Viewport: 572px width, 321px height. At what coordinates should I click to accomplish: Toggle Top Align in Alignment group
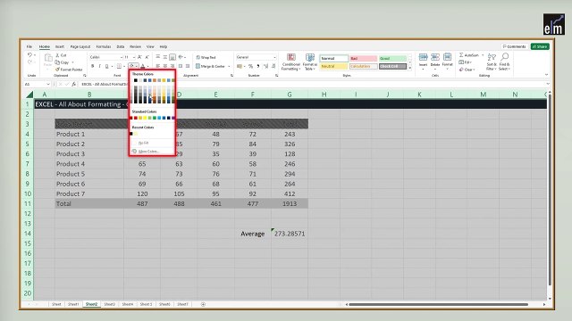click(158, 57)
